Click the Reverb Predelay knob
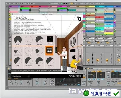The height and width of the screenshot is (98, 121). tap(90, 83)
